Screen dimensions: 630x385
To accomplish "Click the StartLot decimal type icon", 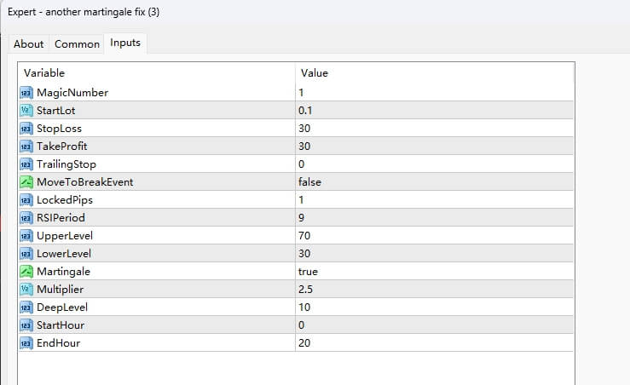I will click(26, 110).
